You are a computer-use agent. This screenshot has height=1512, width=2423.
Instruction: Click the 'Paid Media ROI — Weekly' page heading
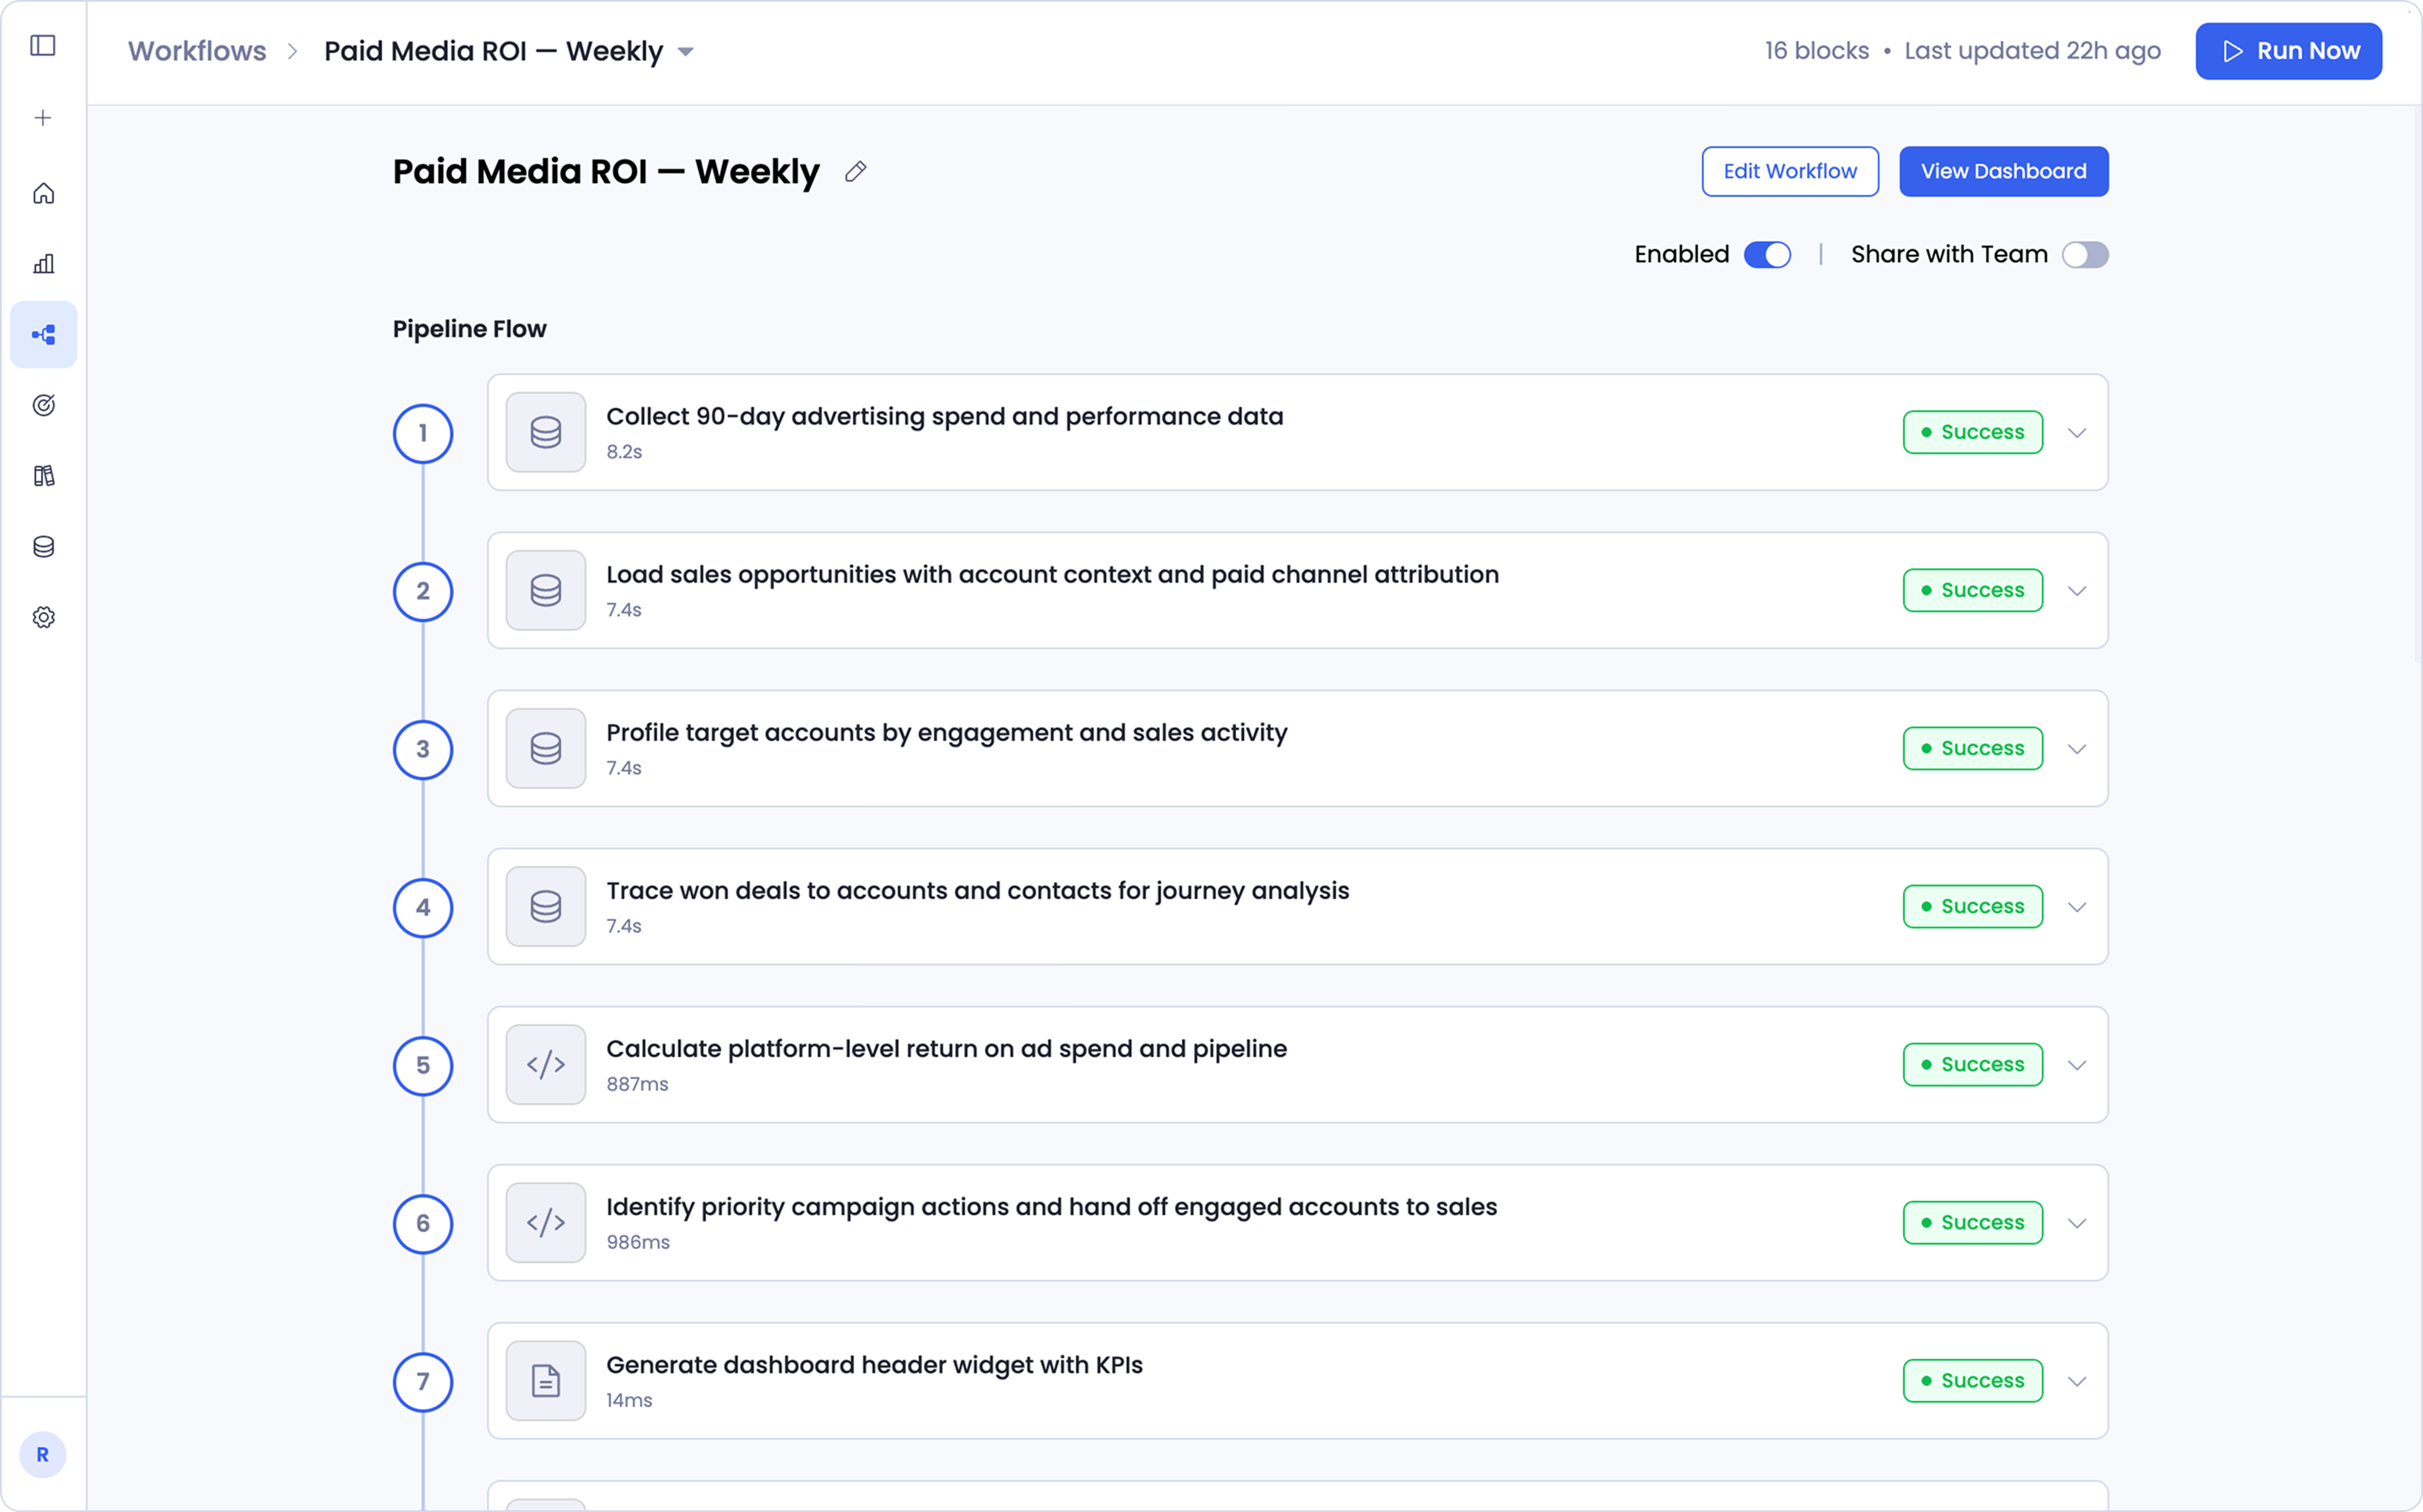tap(607, 172)
